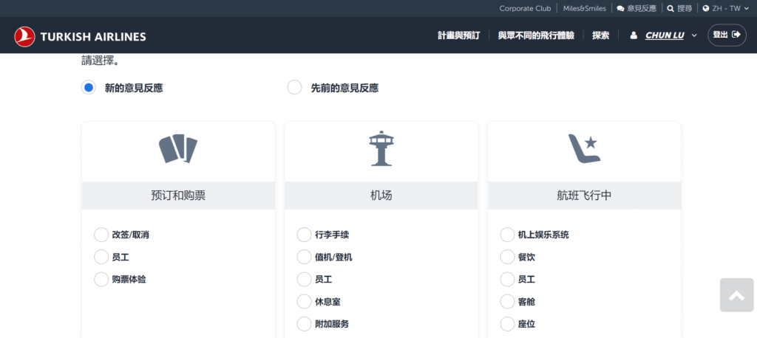757x338 pixels.
Task: Choose the 行李手续 option
Action: point(304,235)
